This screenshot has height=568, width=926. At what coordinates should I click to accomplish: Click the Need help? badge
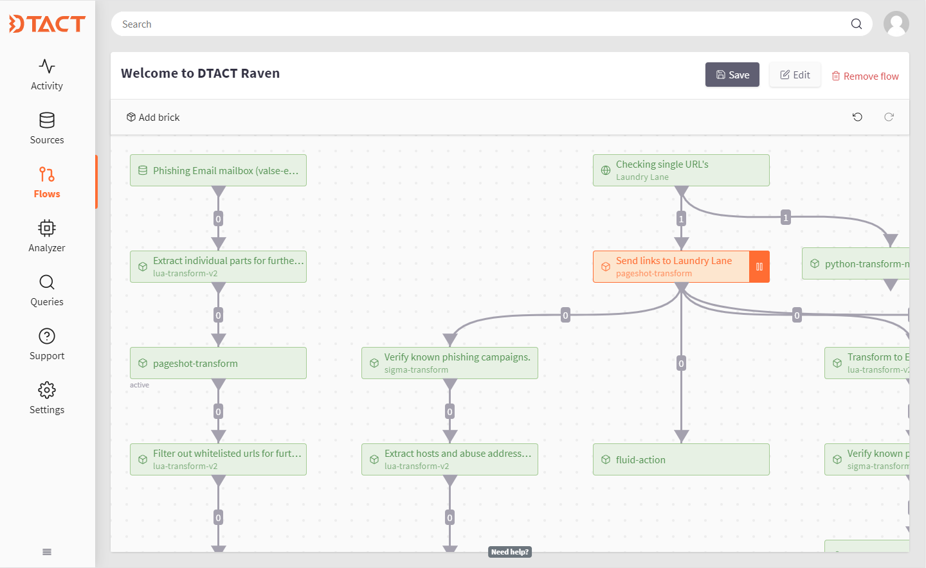click(509, 552)
